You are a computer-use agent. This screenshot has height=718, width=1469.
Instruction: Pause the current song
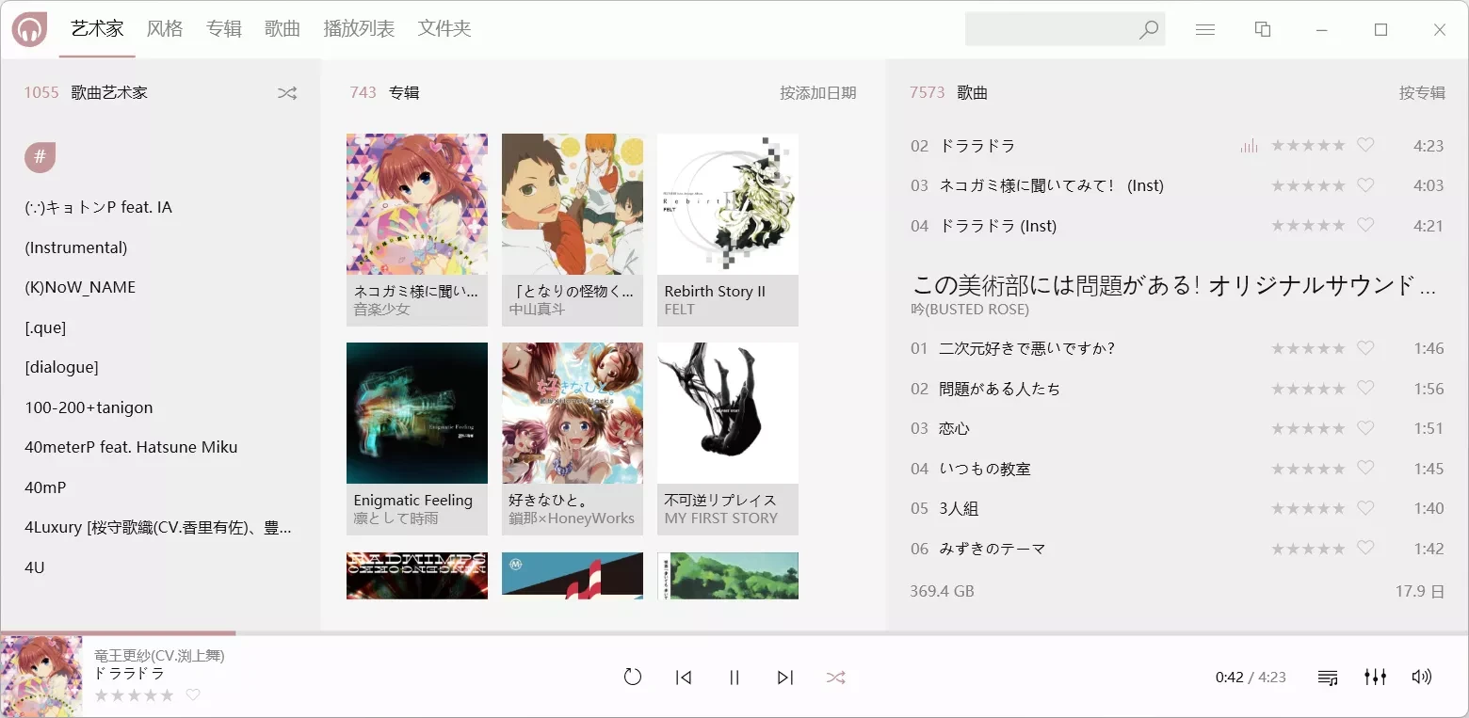734,678
